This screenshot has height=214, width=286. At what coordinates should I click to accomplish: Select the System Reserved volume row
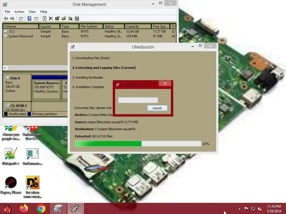(89, 36)
